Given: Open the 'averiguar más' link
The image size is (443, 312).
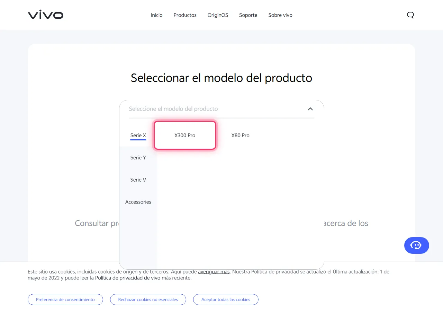Looking at the screenshot, I should tap(214, 271).
